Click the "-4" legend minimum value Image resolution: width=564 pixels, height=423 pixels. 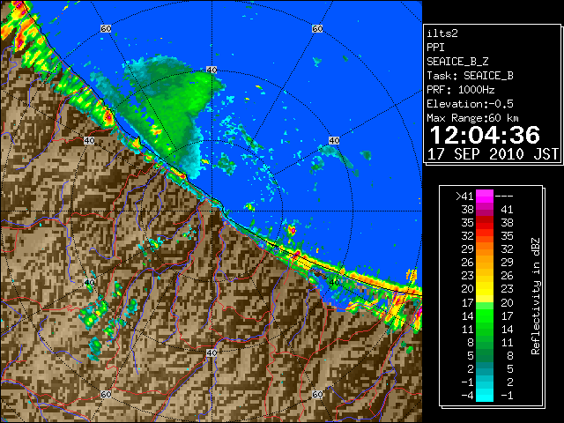[467, 396]
